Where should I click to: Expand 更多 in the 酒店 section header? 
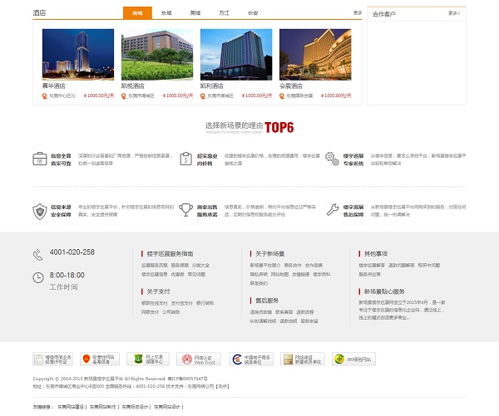pos(358,13)
